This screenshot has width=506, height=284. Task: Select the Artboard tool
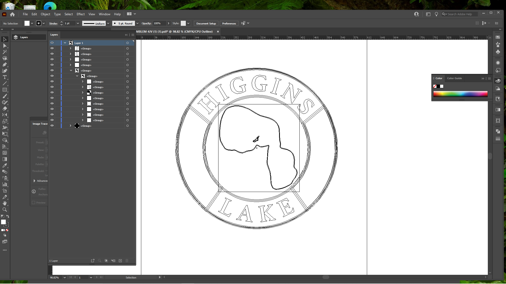click(x=5, y=191)
